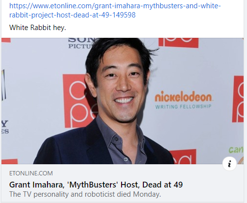Screen dimensions: 247x203
Task: Click the red logo at the photo's top right
Action: pyautogui.click(x=178, y=43)
